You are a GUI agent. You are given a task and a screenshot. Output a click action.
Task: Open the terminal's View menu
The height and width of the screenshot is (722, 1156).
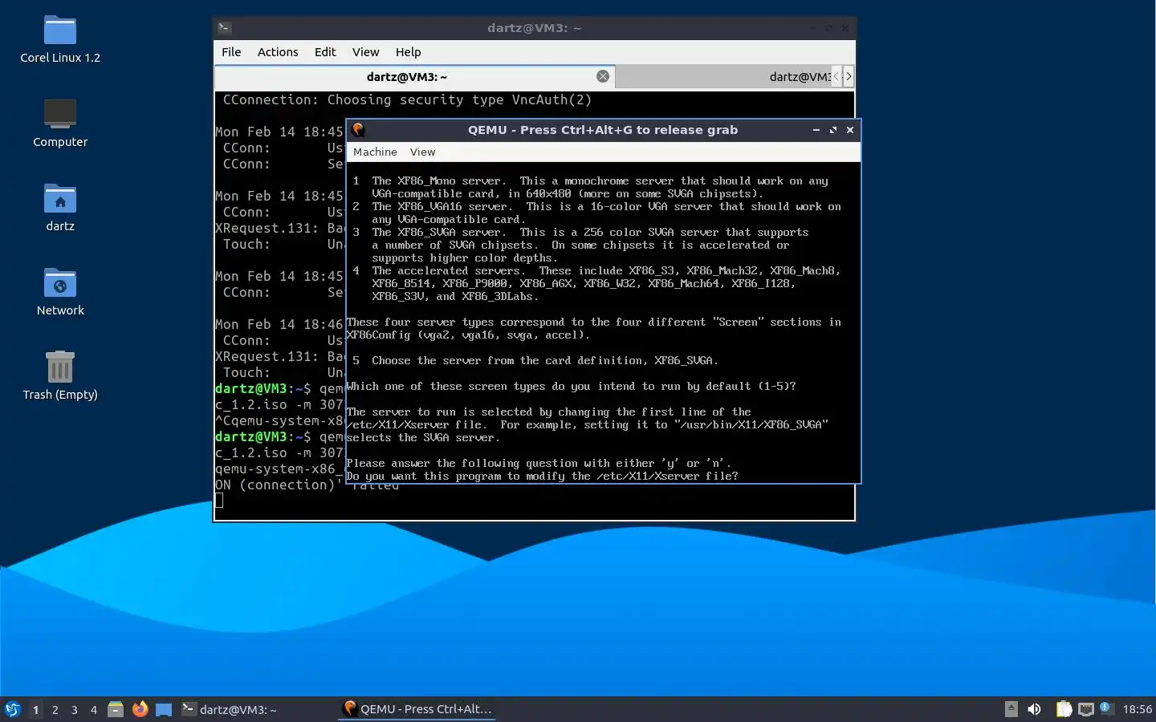[x=365, y=51]
